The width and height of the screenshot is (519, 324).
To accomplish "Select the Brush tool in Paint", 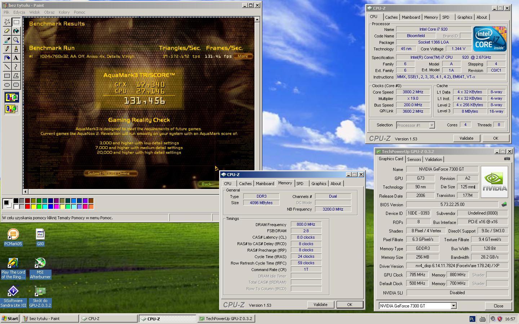I will [x=16, y=49].
